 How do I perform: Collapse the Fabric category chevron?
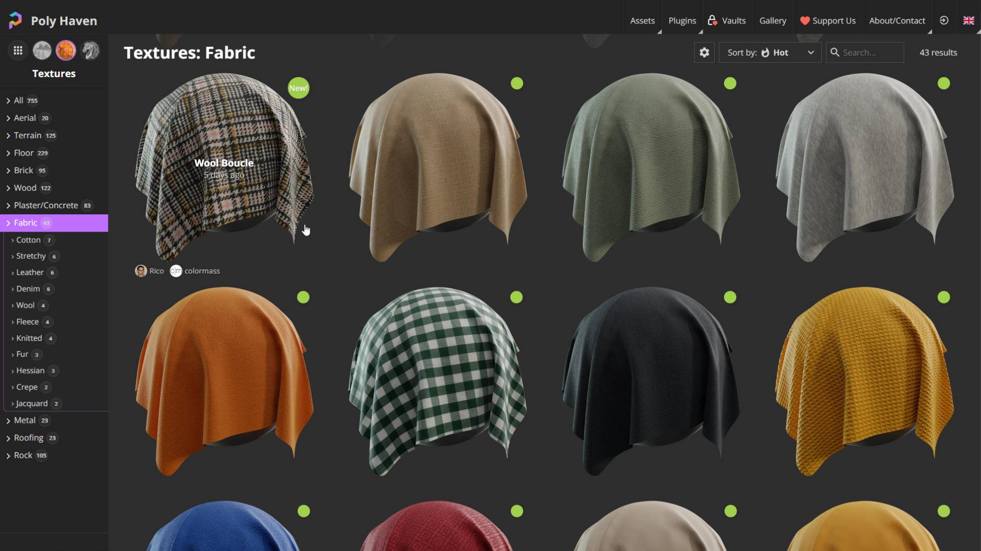click(x=8, y=223)
